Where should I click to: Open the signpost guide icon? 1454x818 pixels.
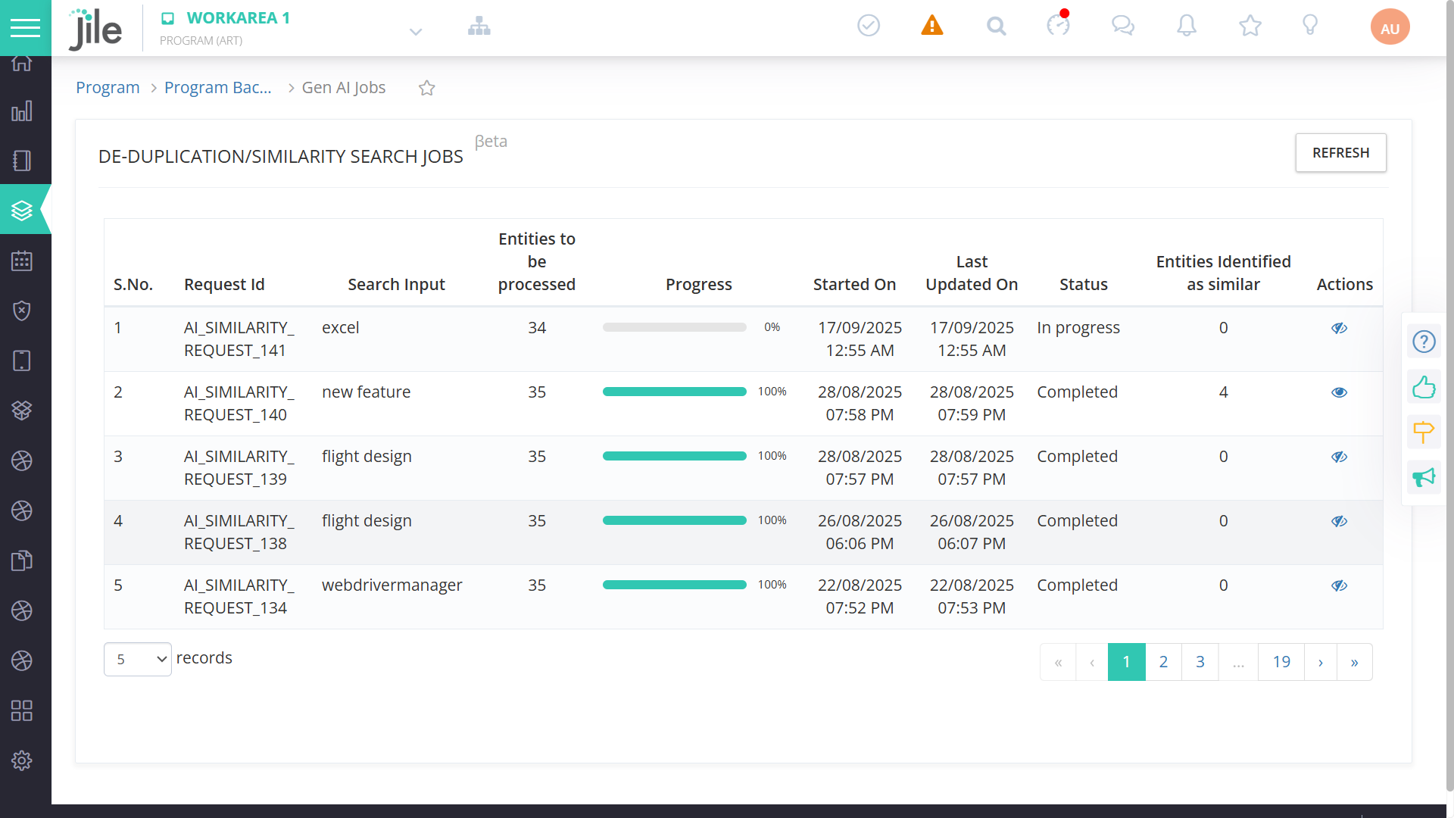click(1424, 432)
